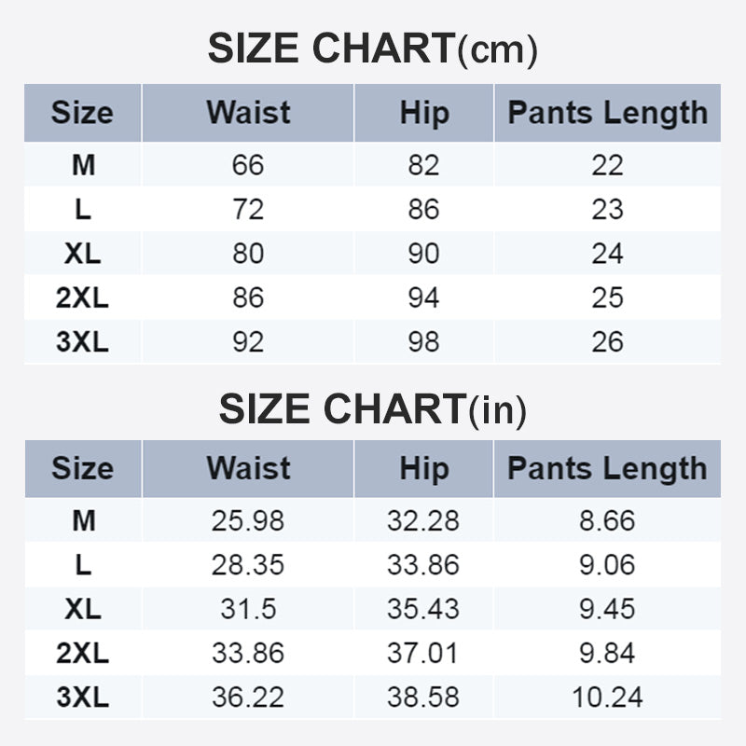Select waist value 25.98 in inches chart
Screen dimensions: 746x746
pos(248,520)
